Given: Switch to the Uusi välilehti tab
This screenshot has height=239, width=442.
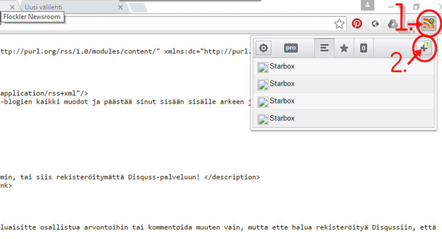Looking at the screenshot, I should [x=71, y=7].
